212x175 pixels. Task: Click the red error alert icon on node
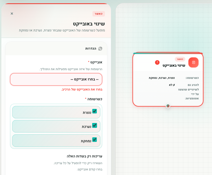pyautogui.click(x=157, y=62)
